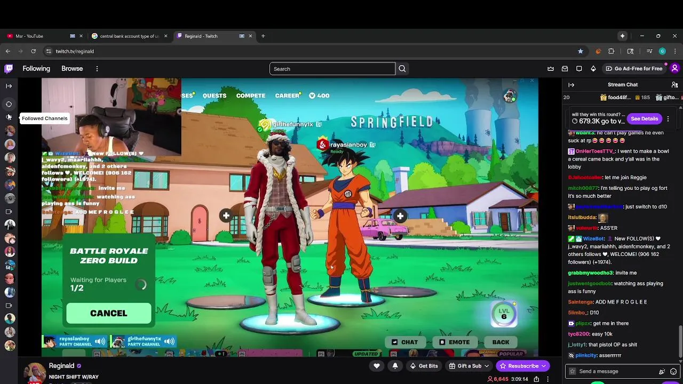683x384 pixels.
Task: Open the Following tab
Action: coord(36,69)
